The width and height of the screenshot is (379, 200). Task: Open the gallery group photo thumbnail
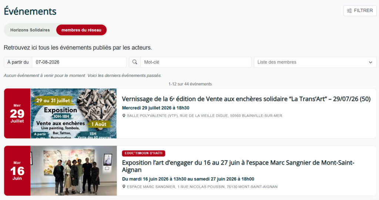pos(74,171)
